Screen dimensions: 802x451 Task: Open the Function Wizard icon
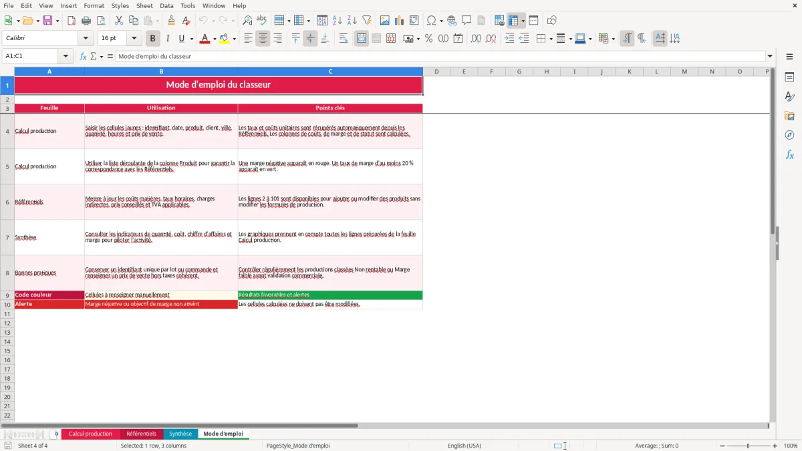pos(83,56)
